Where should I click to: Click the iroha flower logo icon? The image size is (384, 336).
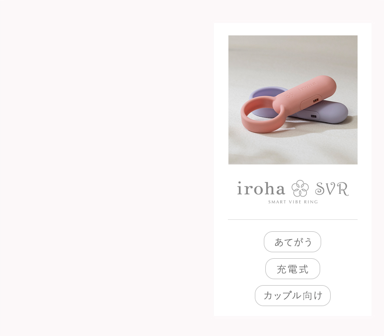coord(300,188)
